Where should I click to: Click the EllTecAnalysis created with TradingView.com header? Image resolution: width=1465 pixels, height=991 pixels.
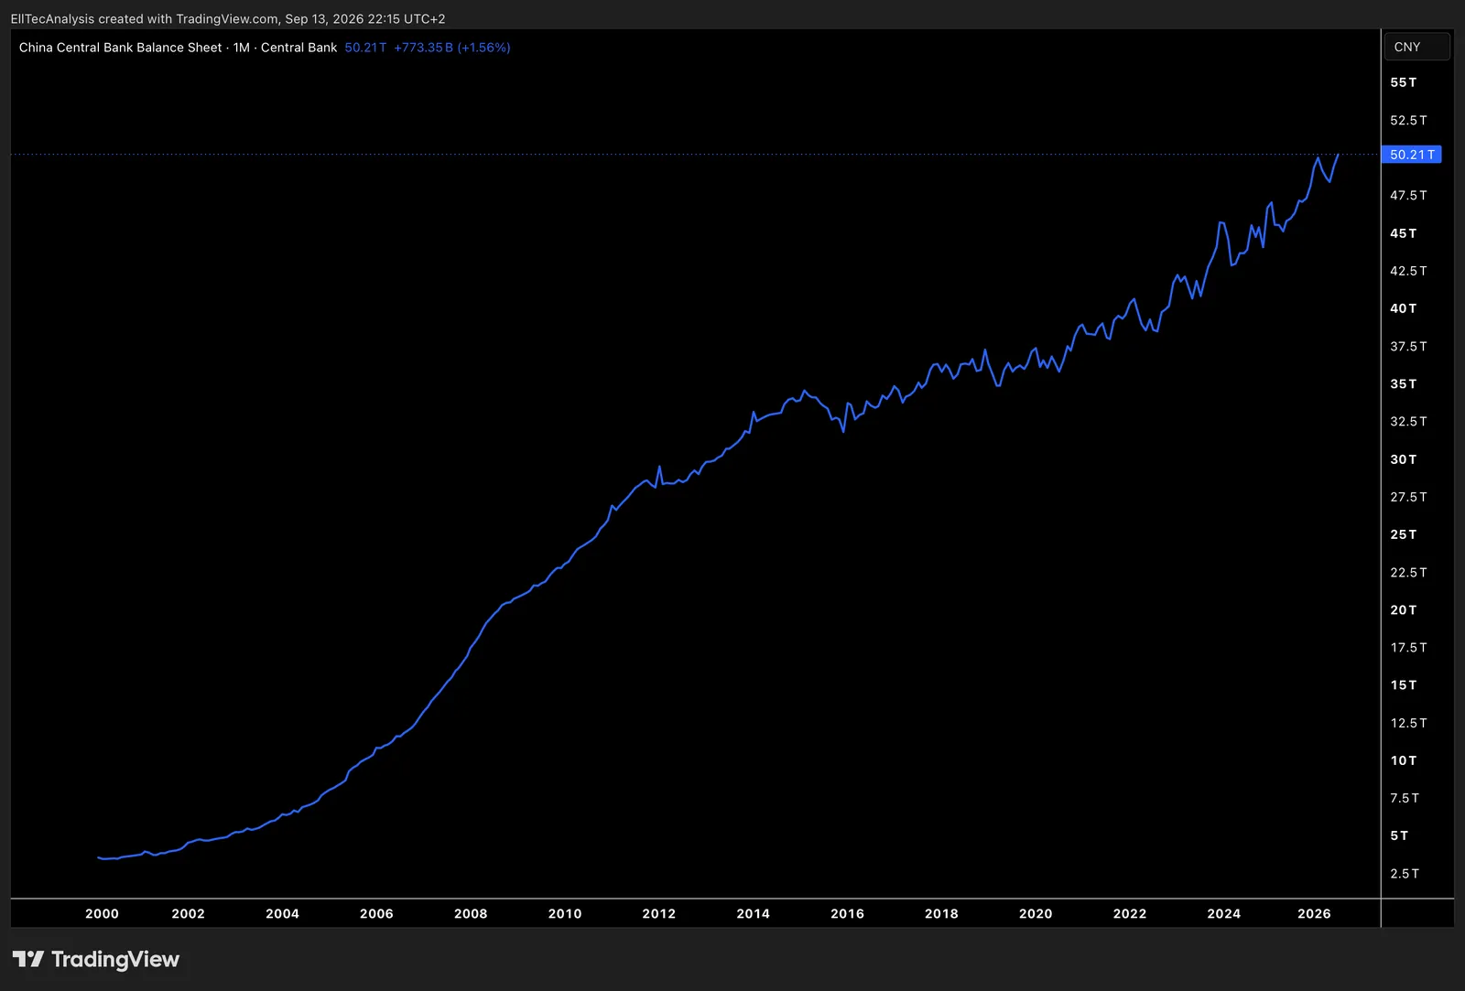coord(228,18)
